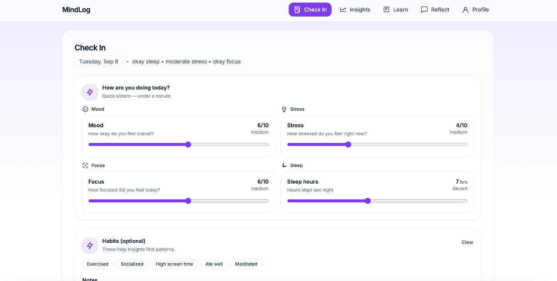Click the 'How focused did you feel today?' text
Viewport: 557px width, 281px height.
(124, 190)
